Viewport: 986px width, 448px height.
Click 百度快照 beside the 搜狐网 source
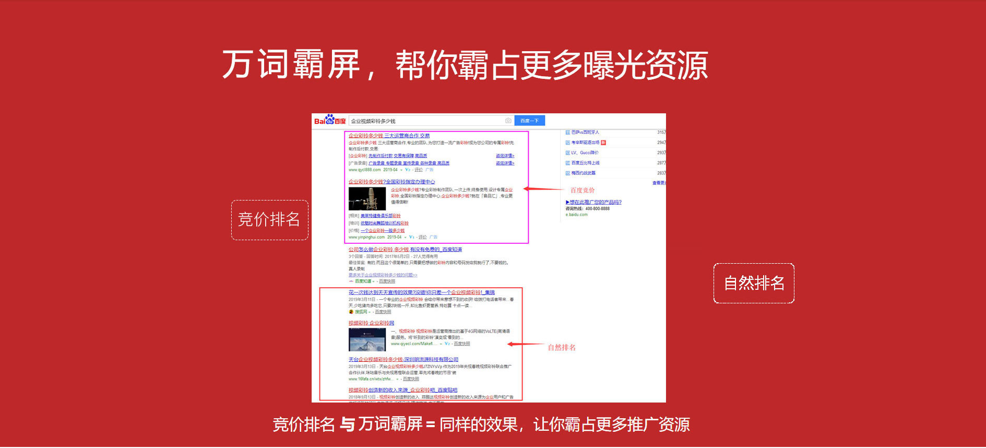coord(383,312)
